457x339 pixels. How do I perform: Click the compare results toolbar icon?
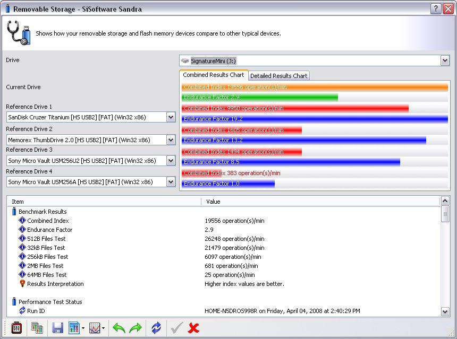pos(37,328)
